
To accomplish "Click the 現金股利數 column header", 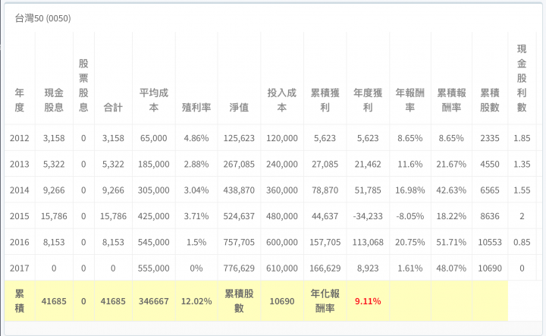I will 522,78.
